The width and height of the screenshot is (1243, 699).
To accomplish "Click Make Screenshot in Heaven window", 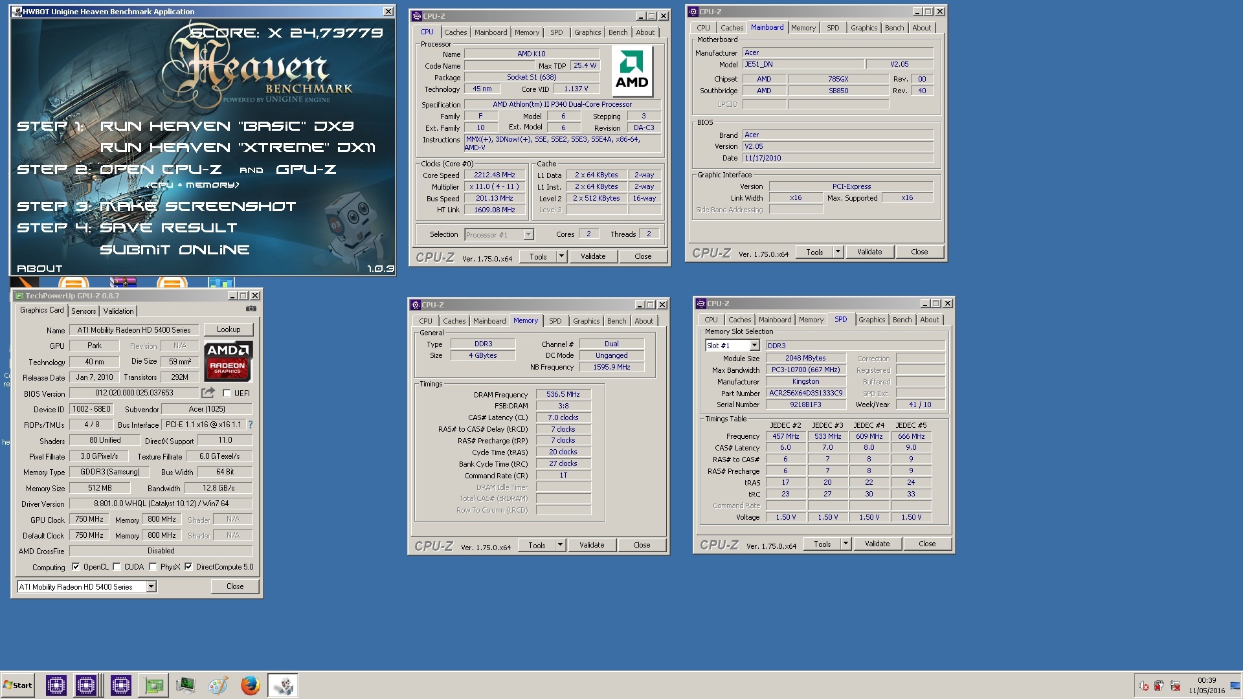I will (197, 206).
